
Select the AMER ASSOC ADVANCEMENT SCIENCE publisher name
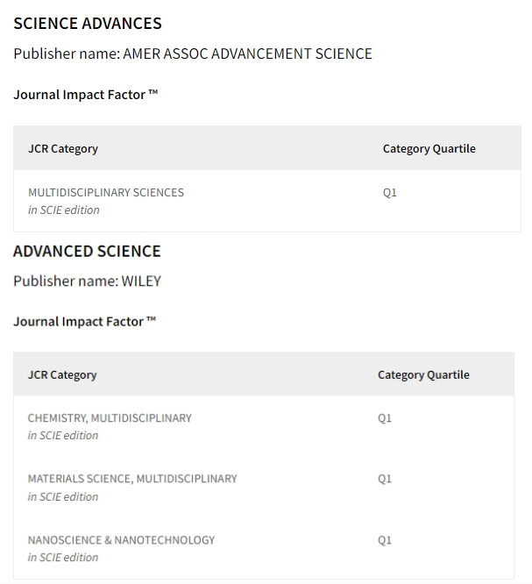click(x=247, y=53)
